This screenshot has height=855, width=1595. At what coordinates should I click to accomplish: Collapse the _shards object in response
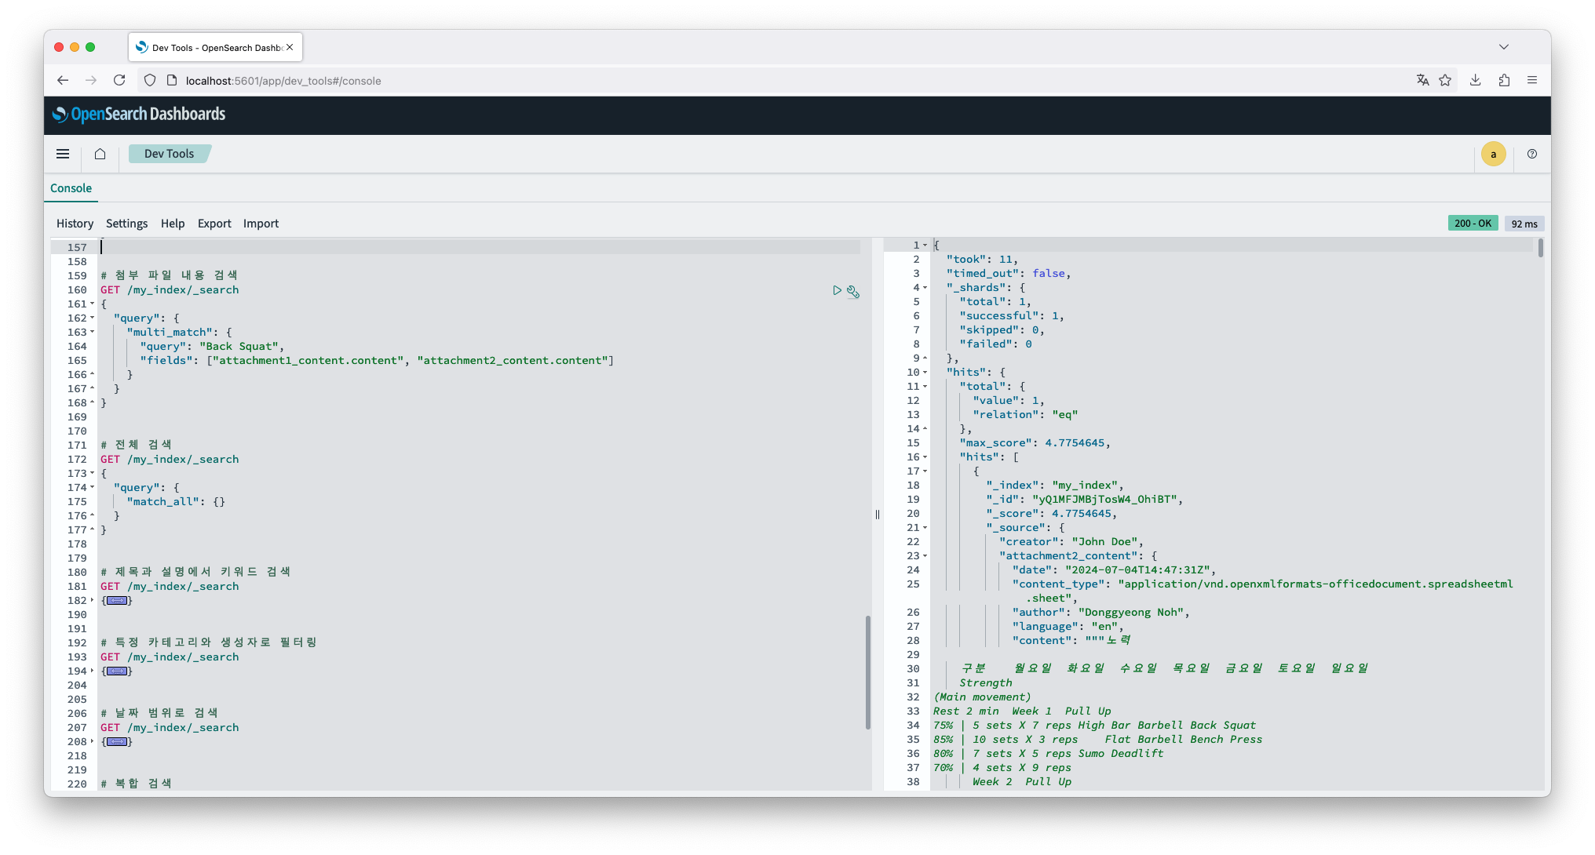pyautogui.click(x=925, y=288)
